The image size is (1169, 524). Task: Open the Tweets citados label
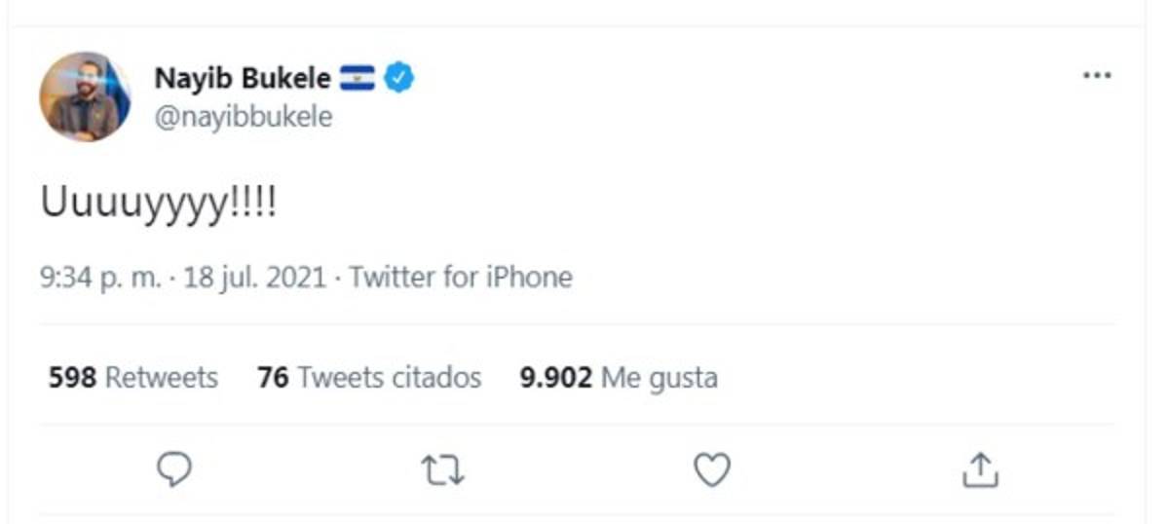click(x=389, y=377)
